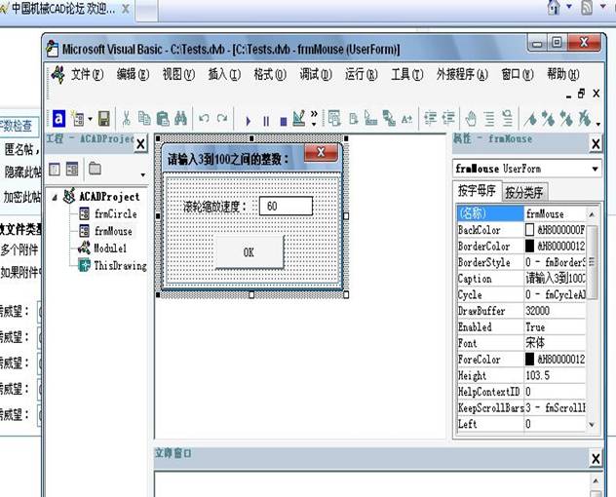Viewport: 616px width, 497px height.
Task: Open the frmMouse UserForm object dropdown
Action: 594,168
